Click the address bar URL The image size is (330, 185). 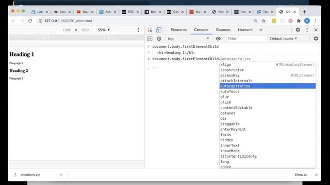coord(68,21)
